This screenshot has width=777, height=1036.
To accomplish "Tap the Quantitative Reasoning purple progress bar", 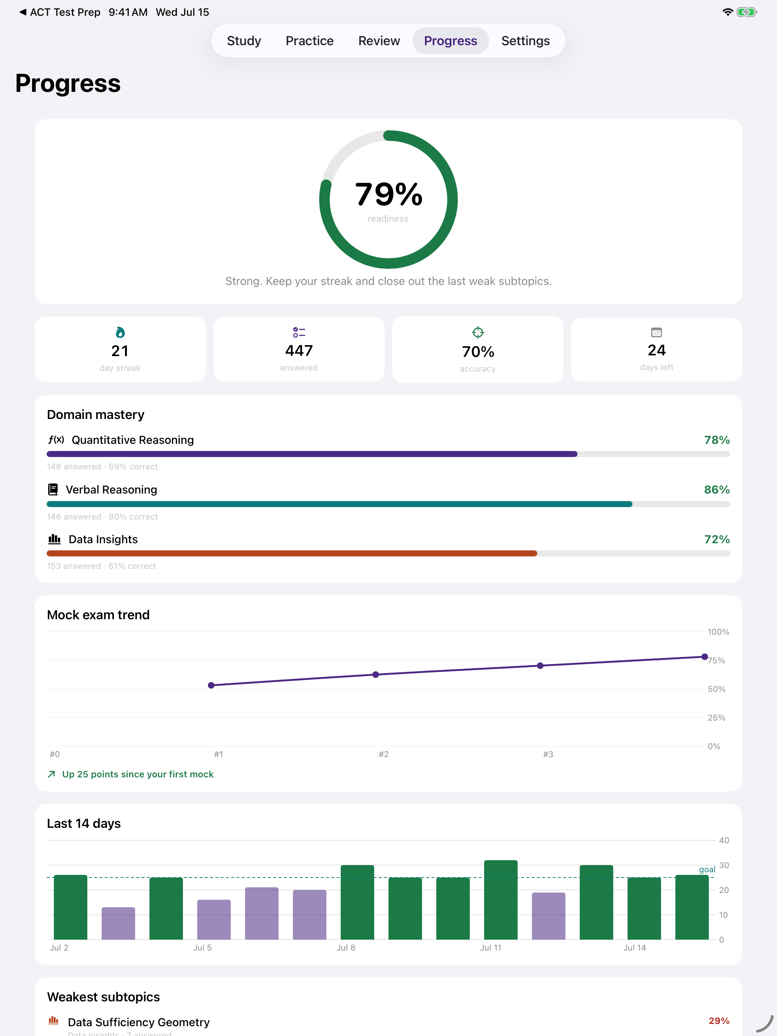I will 388,454.
